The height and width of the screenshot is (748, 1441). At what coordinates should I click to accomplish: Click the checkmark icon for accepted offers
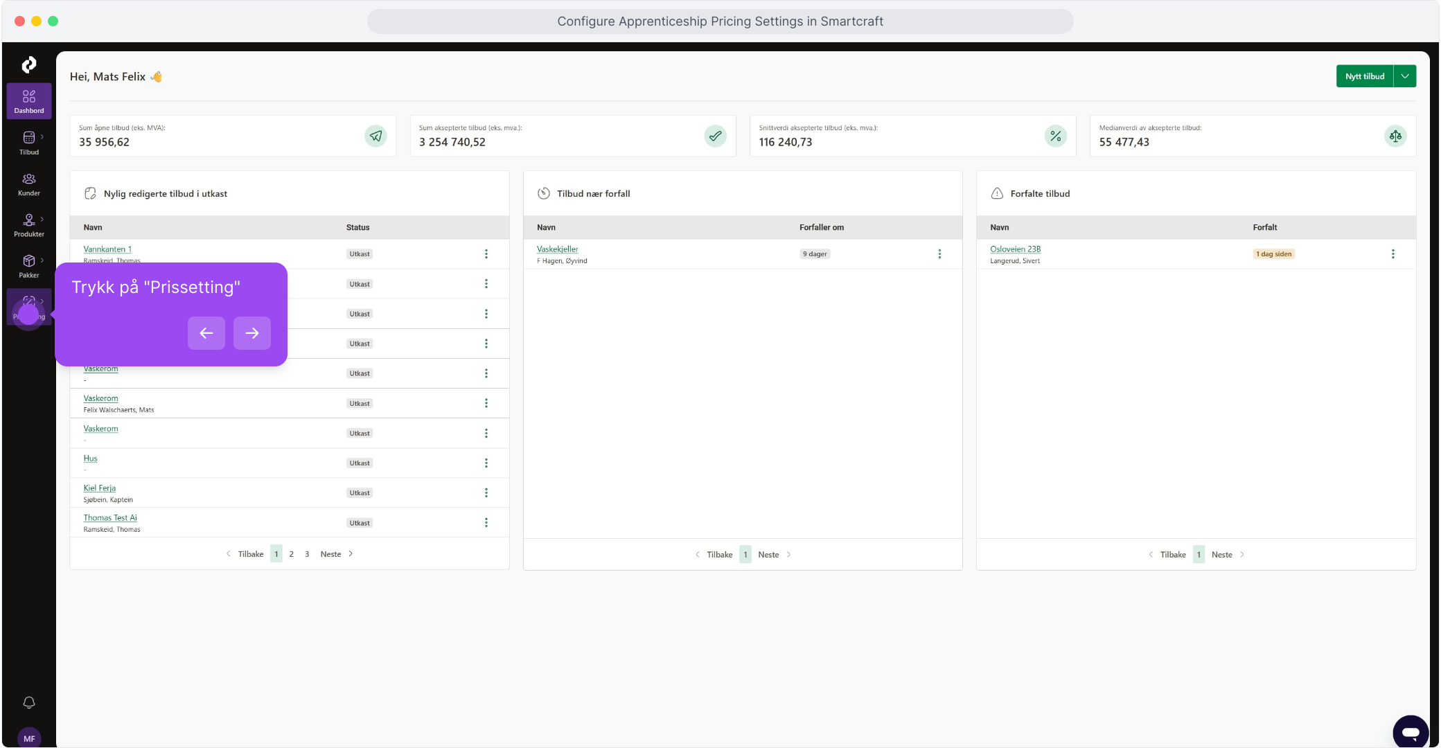tap(716, 136)
